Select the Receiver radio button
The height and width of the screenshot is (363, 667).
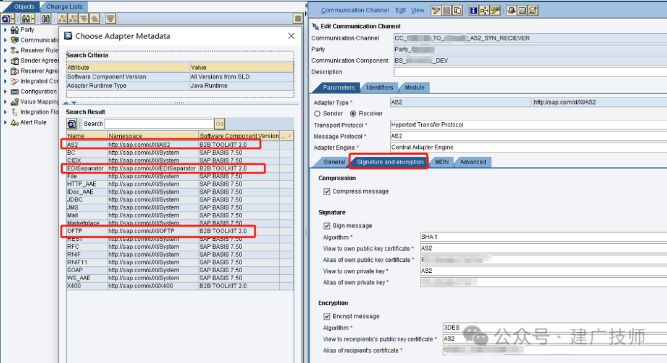click(x=353, y=114)
